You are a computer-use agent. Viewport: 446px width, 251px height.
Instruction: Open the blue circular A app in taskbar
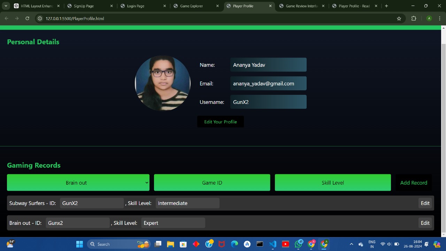pos(247,244)
